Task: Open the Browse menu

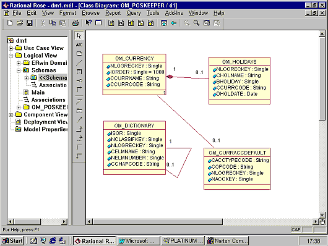Action: click(90, 13)
